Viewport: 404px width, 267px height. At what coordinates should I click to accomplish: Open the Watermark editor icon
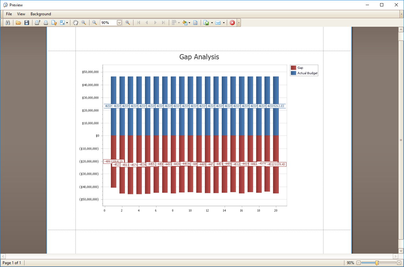tap(195, 23)
